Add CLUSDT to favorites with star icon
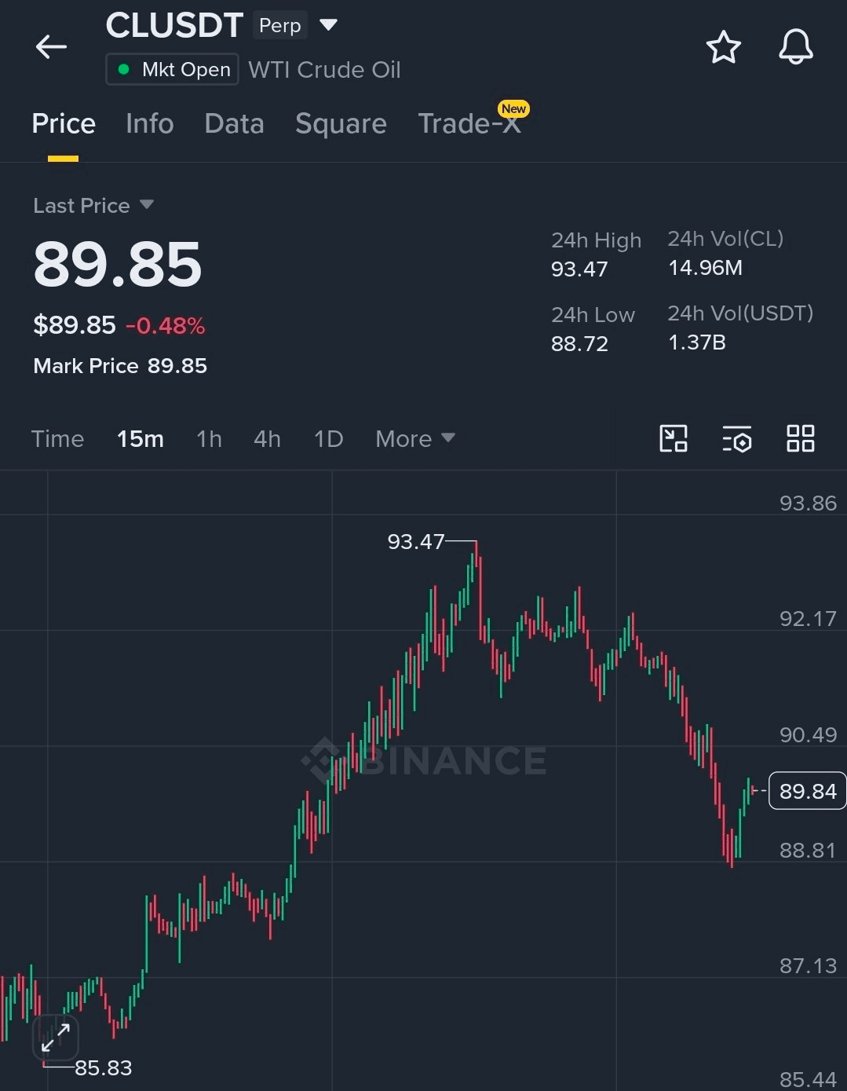 click(x=723, y=47)
